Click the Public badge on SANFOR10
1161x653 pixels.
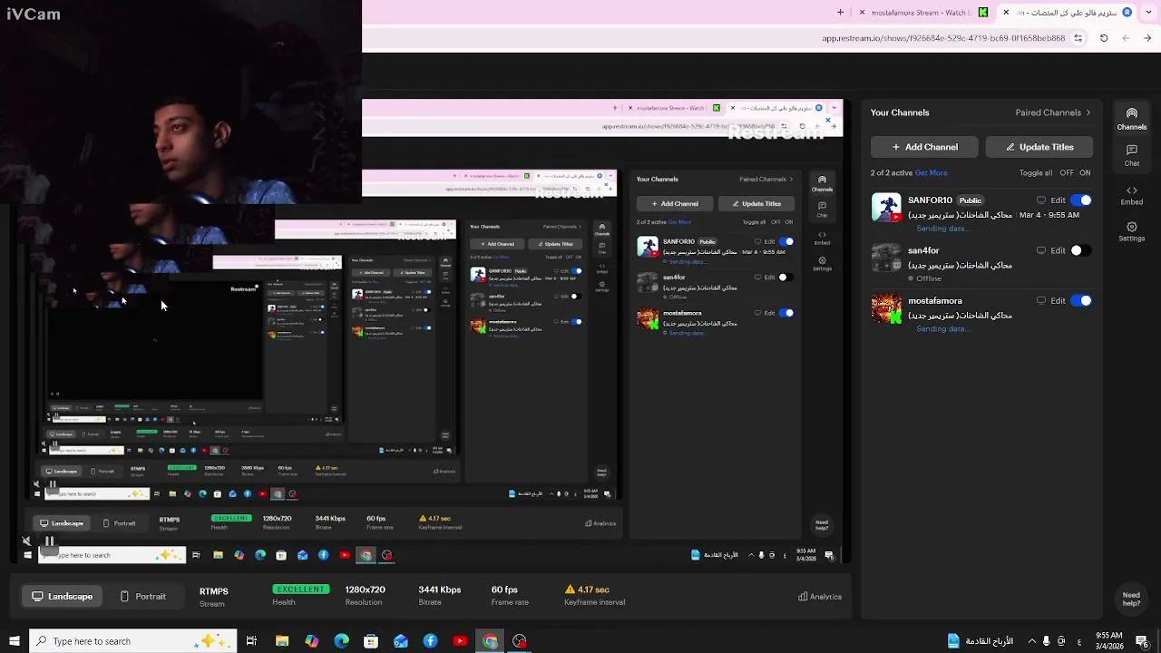(971, 200)
